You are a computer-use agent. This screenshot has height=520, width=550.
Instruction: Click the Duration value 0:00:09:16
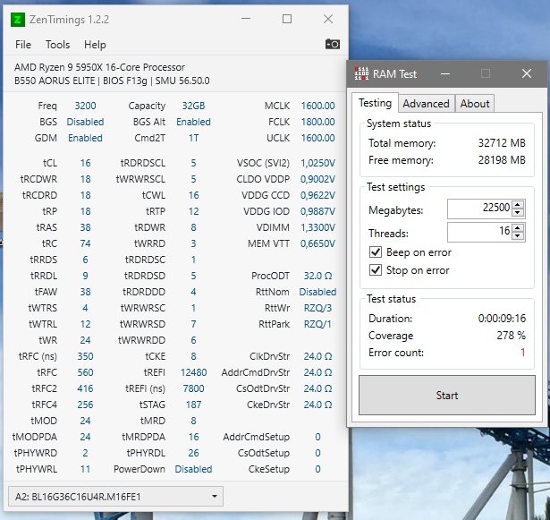(502, 319)
